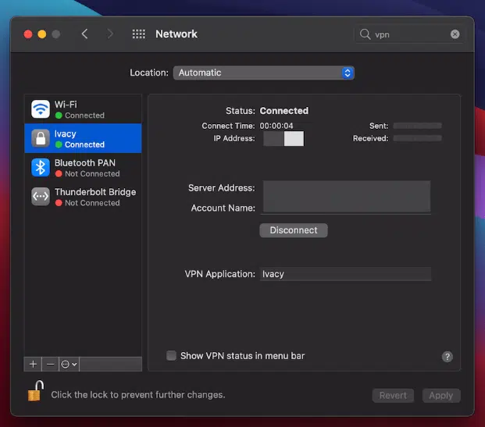Click the connect time 00:00:04

276,126
